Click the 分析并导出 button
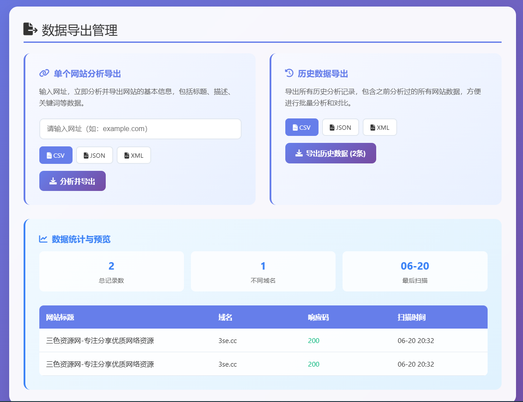This screenshot has width=523, height=402. click(72, 180)
